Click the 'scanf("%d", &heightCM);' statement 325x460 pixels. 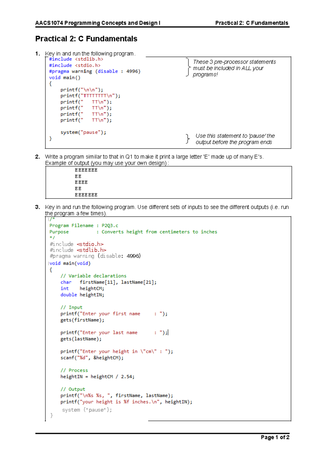pyautogui.click(x=92, y=358)
